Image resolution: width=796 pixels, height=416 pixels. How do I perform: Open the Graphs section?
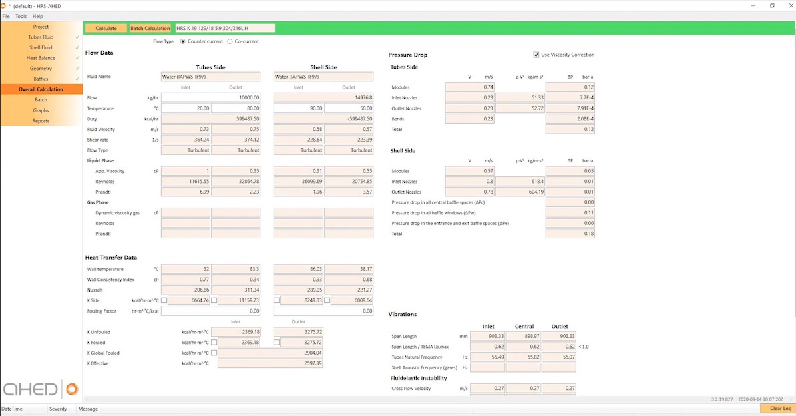(41, 110)
